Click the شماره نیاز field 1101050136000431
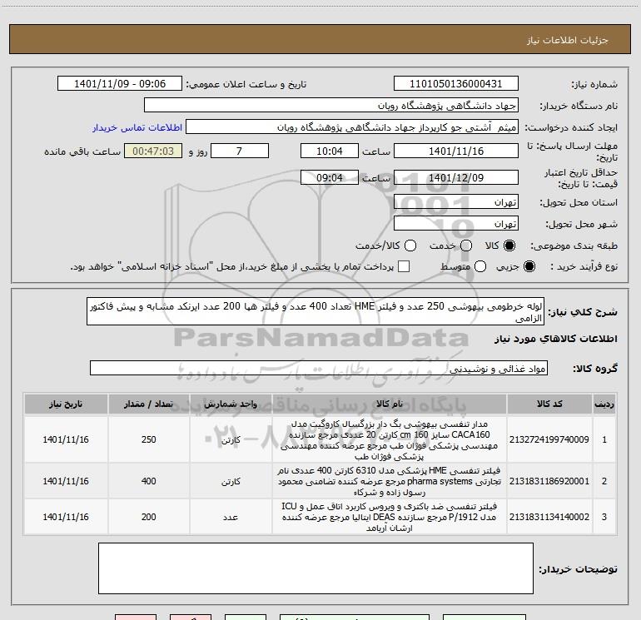The width and height of the screenshot is (641, 620). 456,84
